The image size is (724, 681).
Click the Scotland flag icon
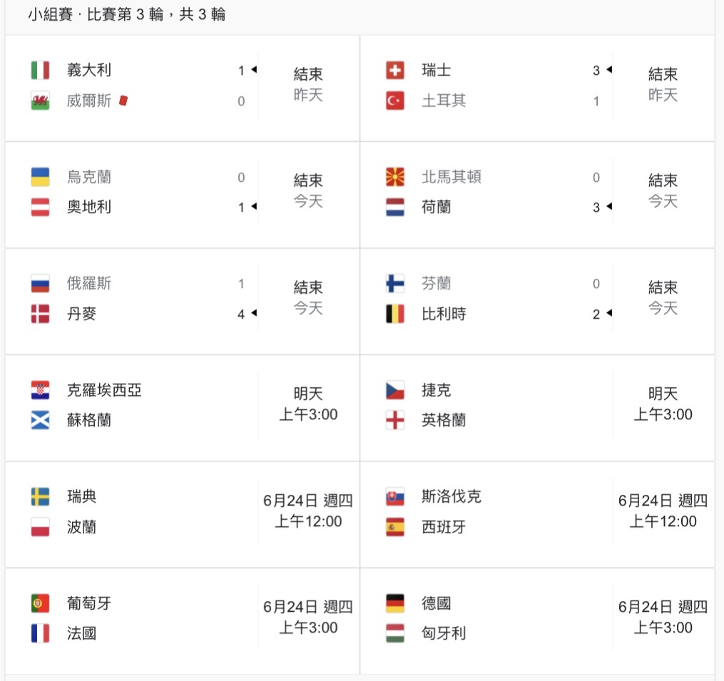coord(40,420)
